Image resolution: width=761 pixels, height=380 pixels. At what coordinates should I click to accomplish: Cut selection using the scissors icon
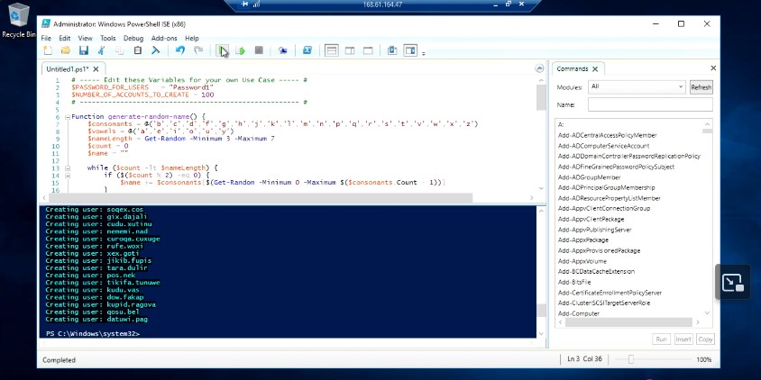(101, 50)
